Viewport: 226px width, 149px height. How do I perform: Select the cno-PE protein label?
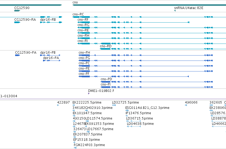point(84,69)
